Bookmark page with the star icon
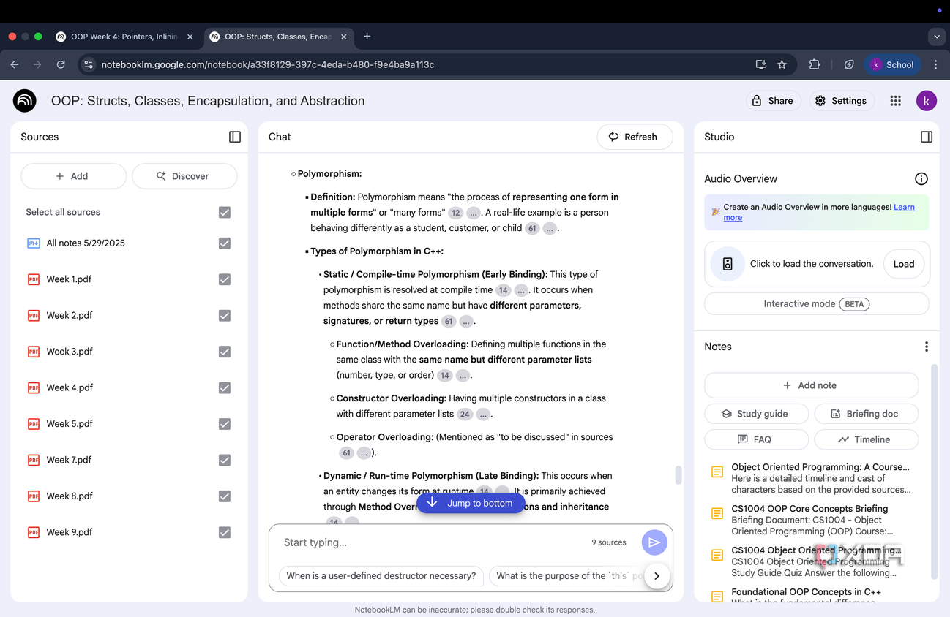 [782, 64]
